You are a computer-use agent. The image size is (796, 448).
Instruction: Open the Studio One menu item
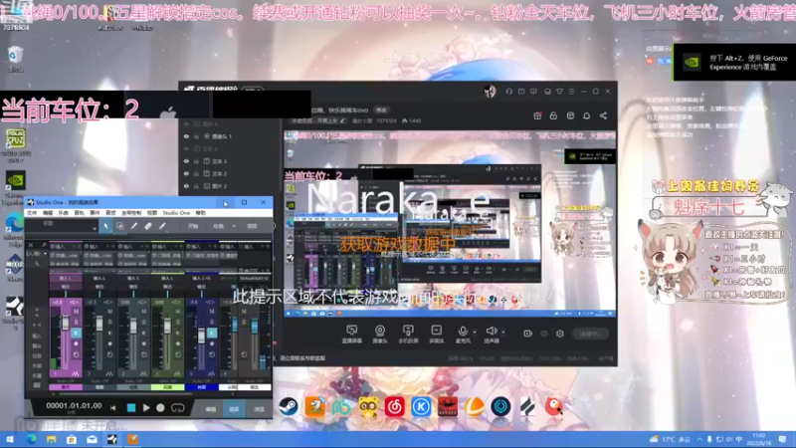point(176,213)
